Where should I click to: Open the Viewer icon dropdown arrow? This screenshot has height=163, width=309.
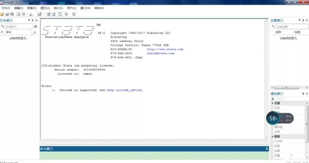click(27, 14)
